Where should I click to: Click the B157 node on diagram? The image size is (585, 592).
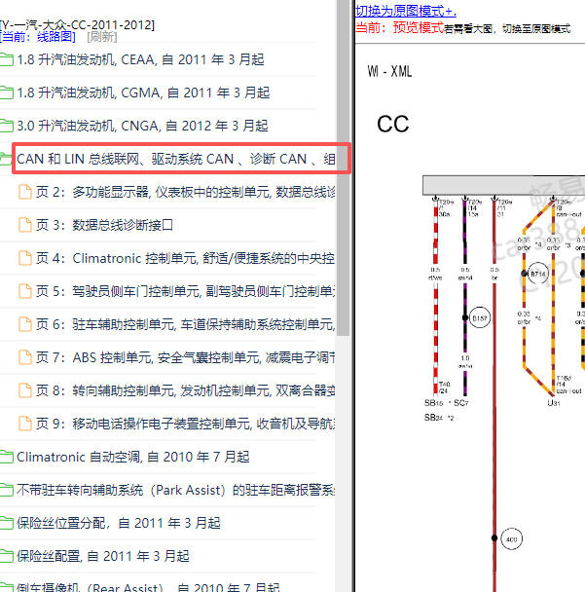tap(480, 317)
